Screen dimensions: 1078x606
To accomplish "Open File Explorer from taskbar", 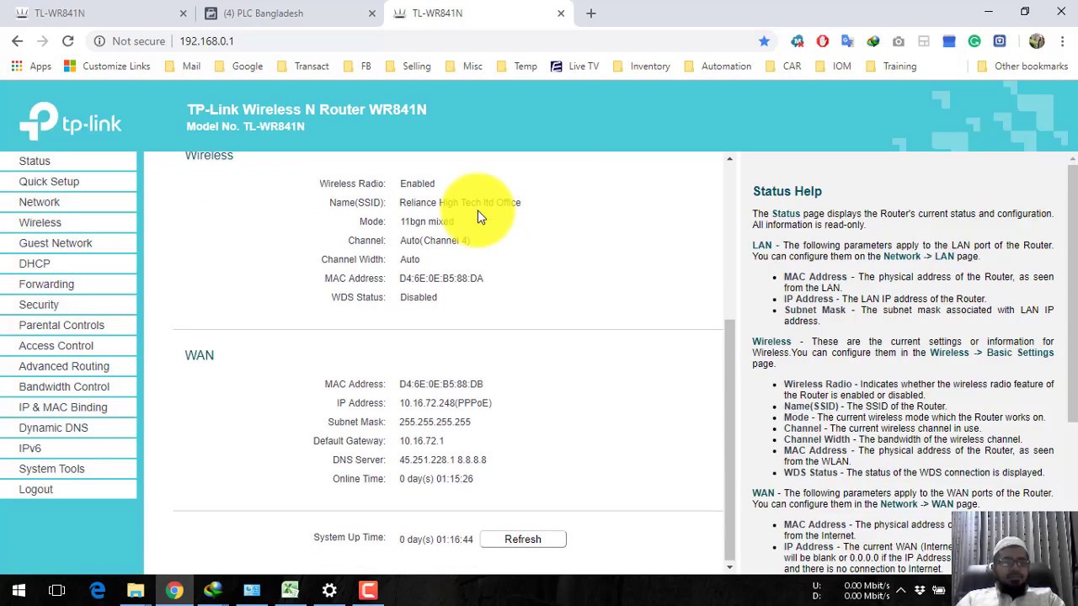I will click(x=136, y=590).
